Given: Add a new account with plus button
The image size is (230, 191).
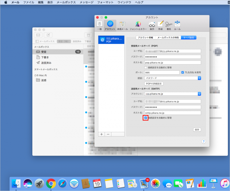Looking at the screenshot, I should tap(101, 134).
